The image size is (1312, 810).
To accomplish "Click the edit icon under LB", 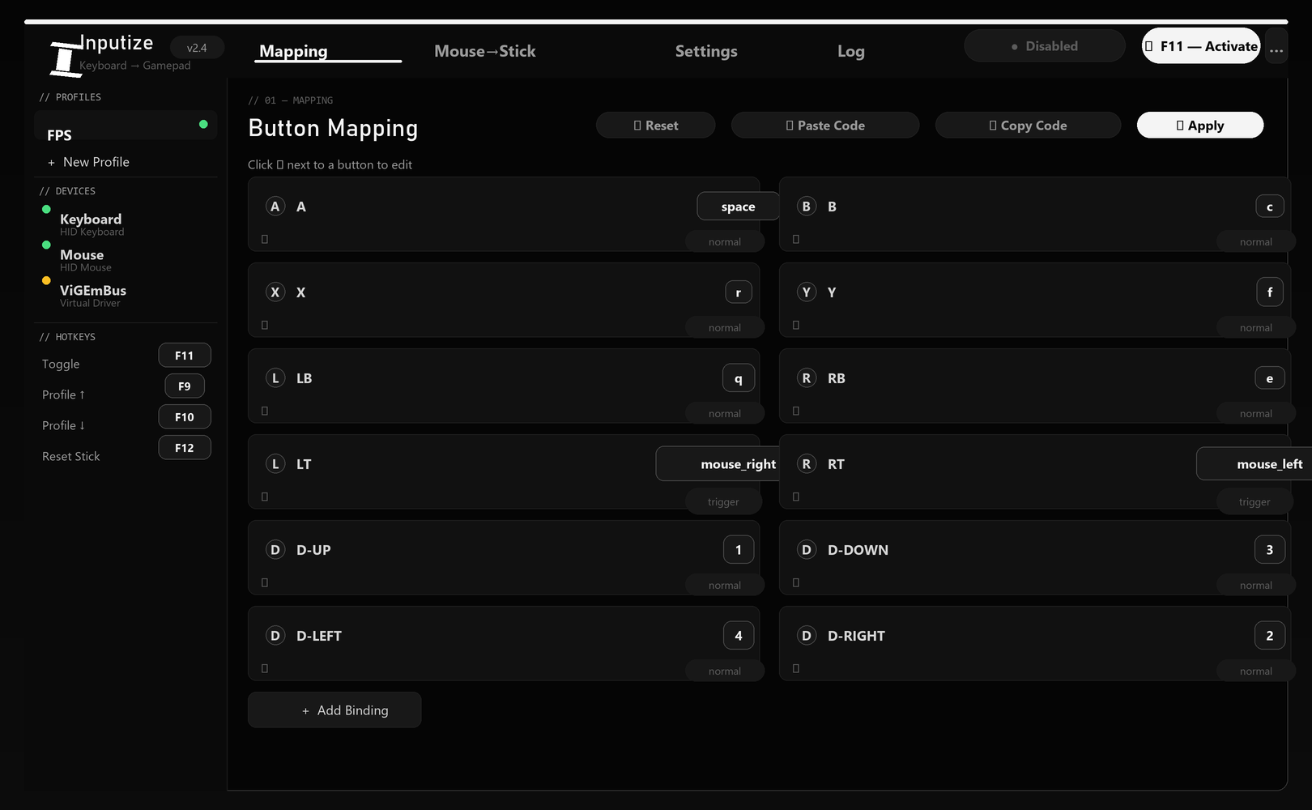I will [265, 411].
